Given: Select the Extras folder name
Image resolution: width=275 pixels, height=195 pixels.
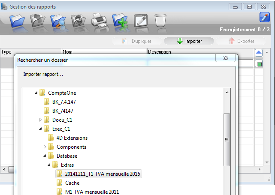Looking at the screenshot, I should [x=67, y=165].
